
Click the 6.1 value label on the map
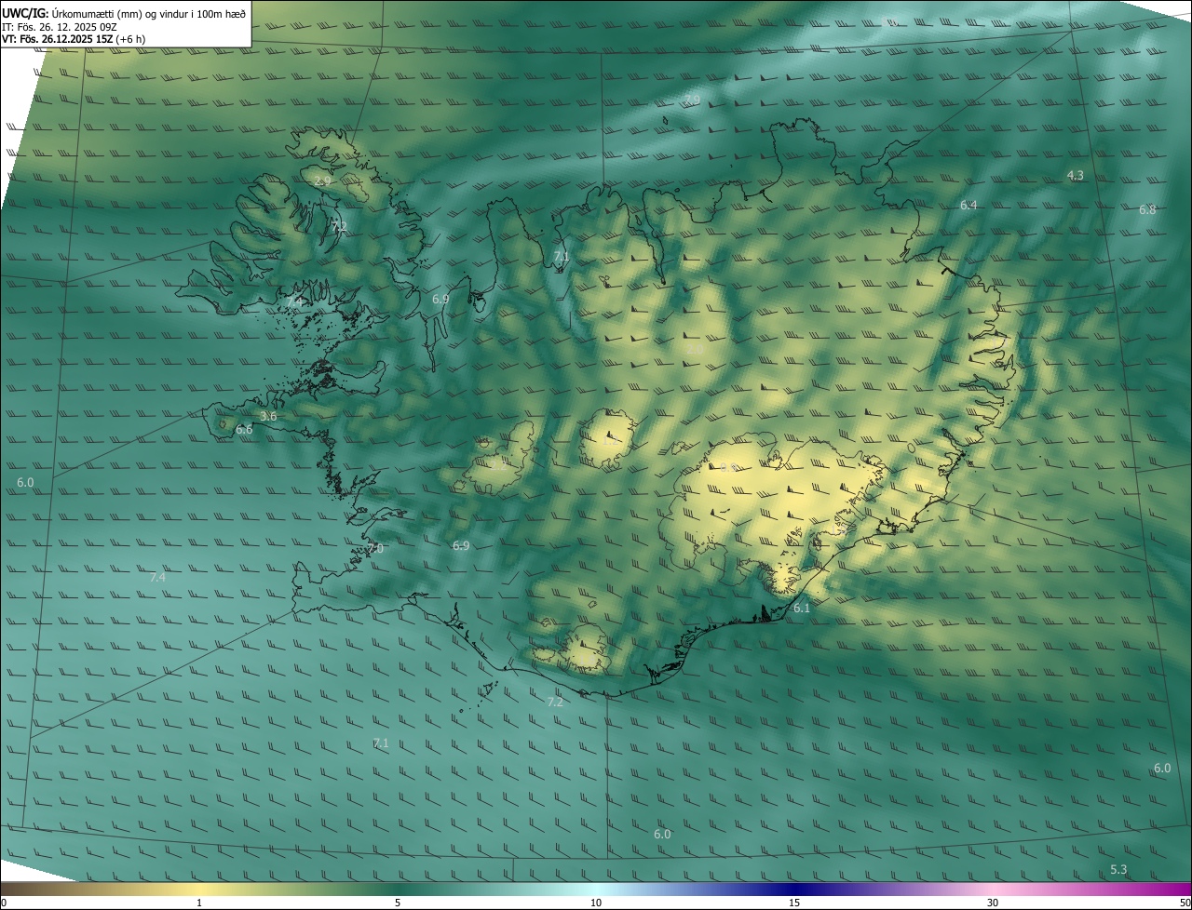[x=801, y=608]
